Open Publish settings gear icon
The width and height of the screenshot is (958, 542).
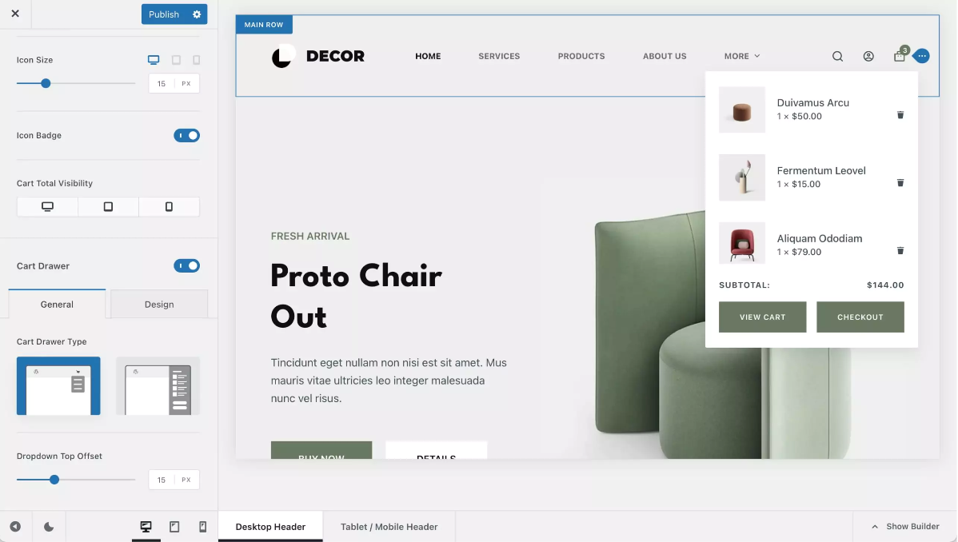tap(197, 14)
